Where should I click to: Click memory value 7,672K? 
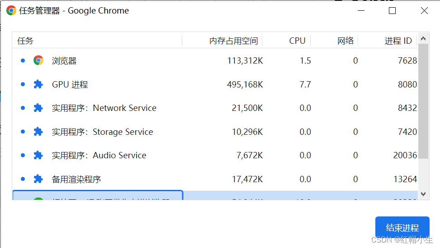pyautogui.click(x=250, y=156)
